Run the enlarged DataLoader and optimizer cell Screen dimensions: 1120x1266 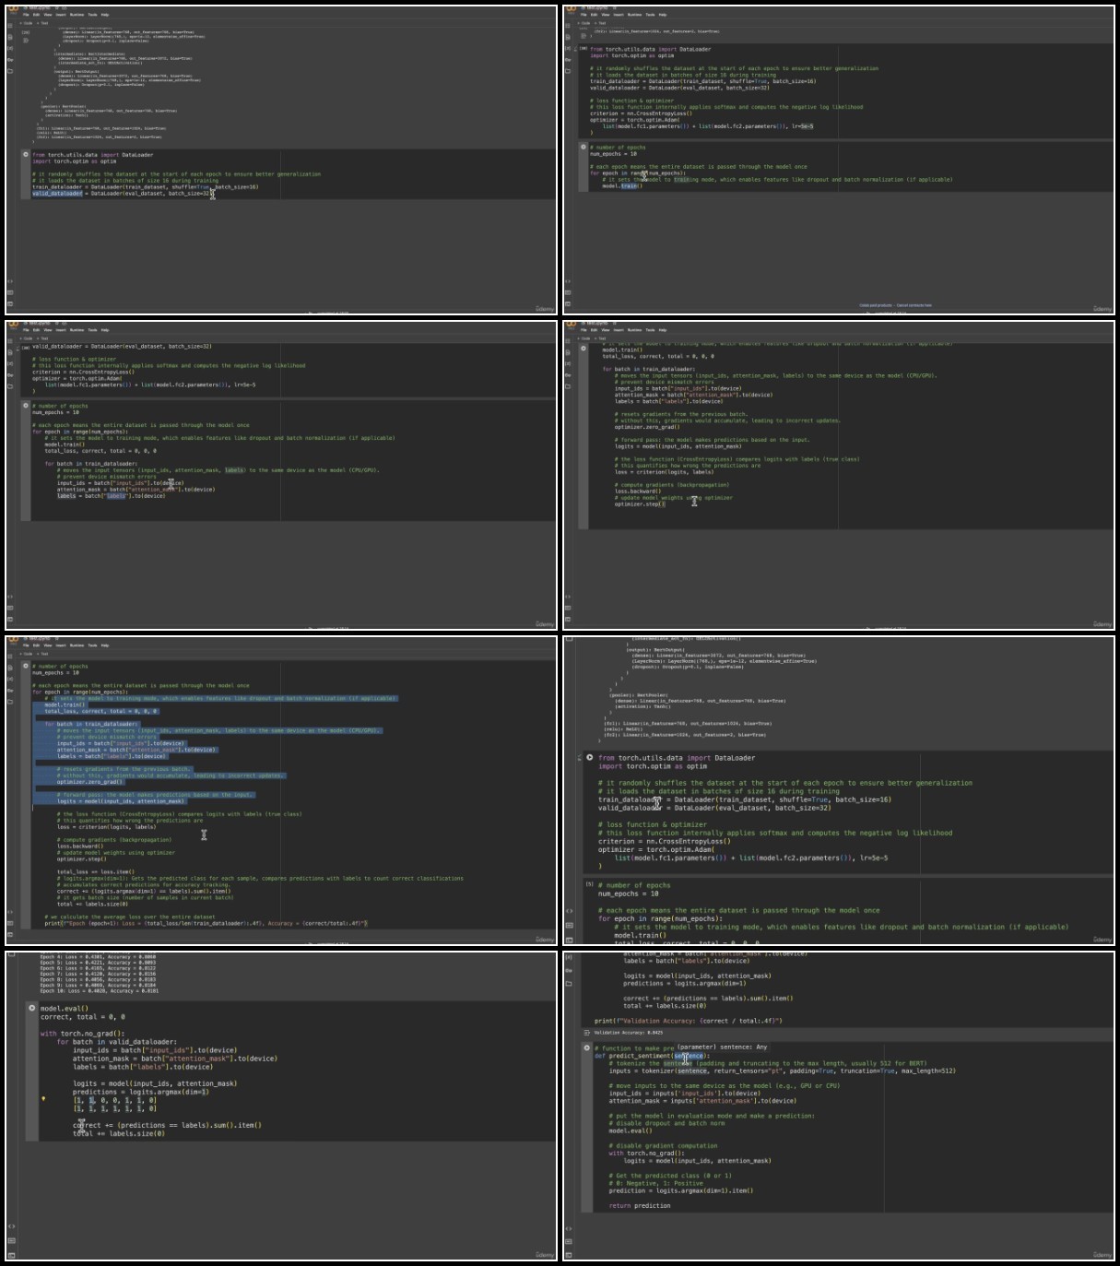(x=589, y=758)
